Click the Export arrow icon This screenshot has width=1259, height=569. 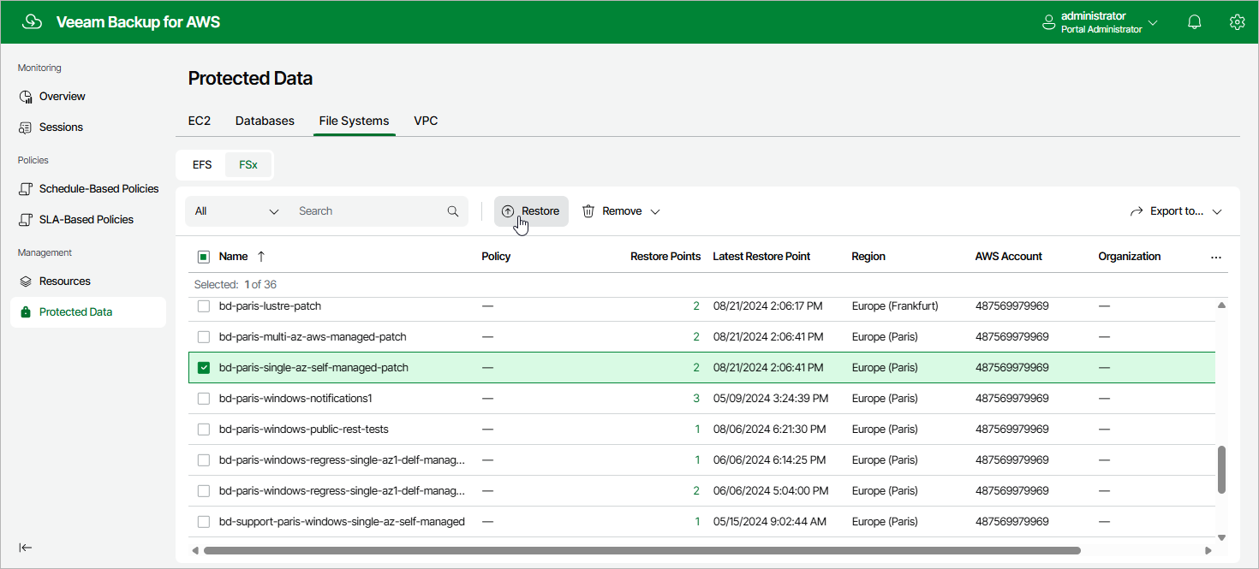coord(1137,211)
